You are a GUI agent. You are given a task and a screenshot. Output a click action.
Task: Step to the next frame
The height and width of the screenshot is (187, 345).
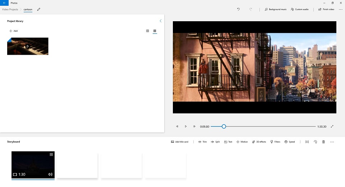point(194,127)
